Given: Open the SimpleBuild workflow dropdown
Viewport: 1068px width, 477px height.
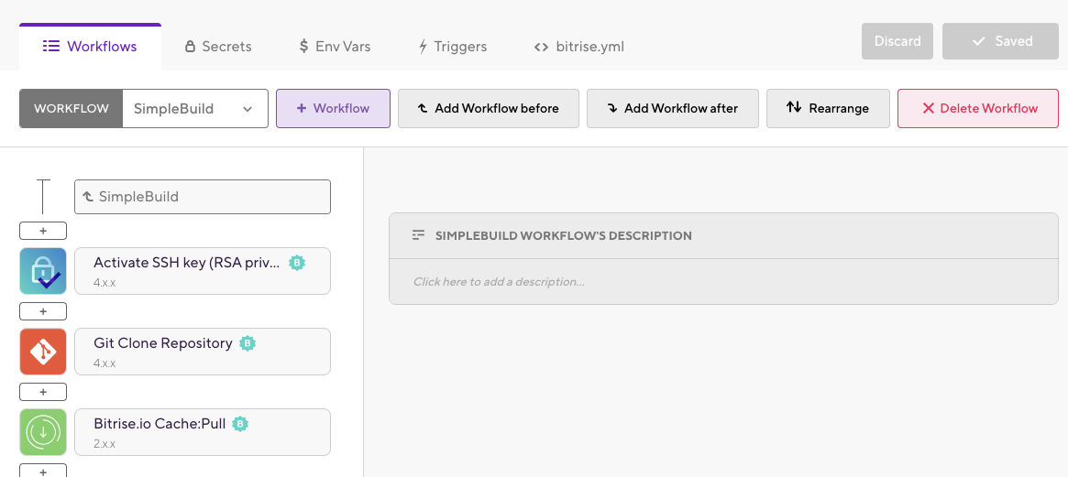Looking at the screenshot, I should pyautogui.click(x=194, y=108).
